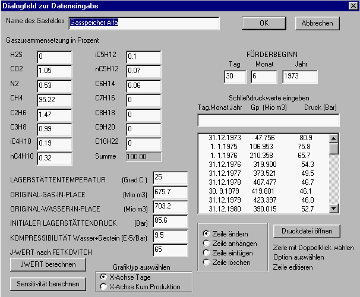Click the Druckdatei öffnen button
Image resolution: width=360 pixels, height=297 pixels.
(x=307, y=231)
